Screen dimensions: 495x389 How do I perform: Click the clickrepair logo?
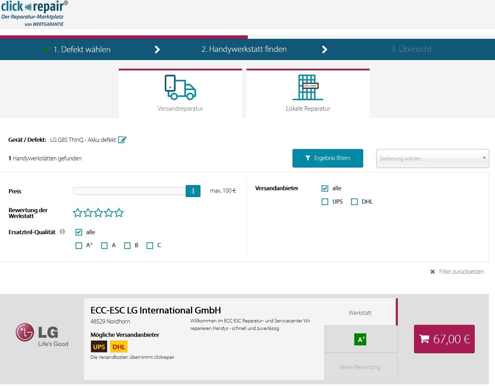click(34, 13)
